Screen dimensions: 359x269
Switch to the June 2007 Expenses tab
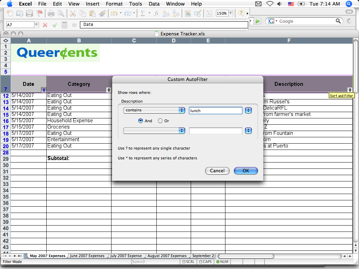[87, 256]
